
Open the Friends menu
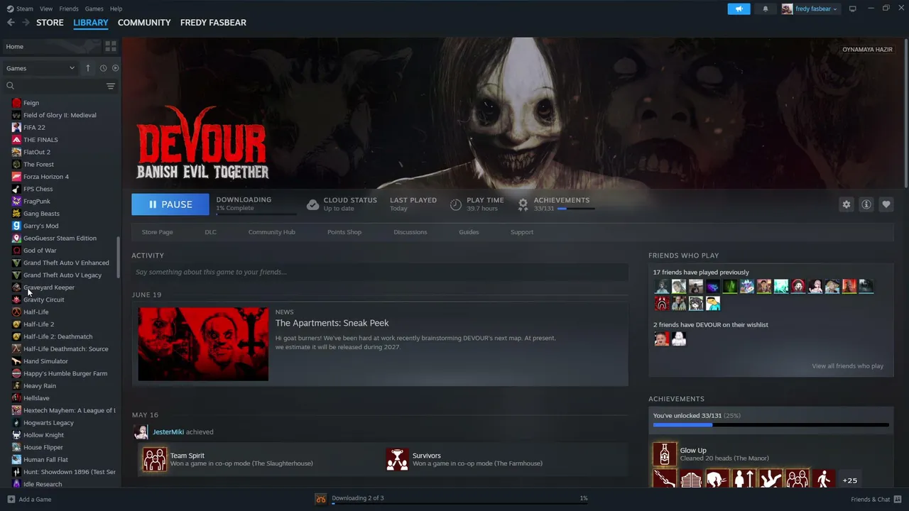point(69,9)
